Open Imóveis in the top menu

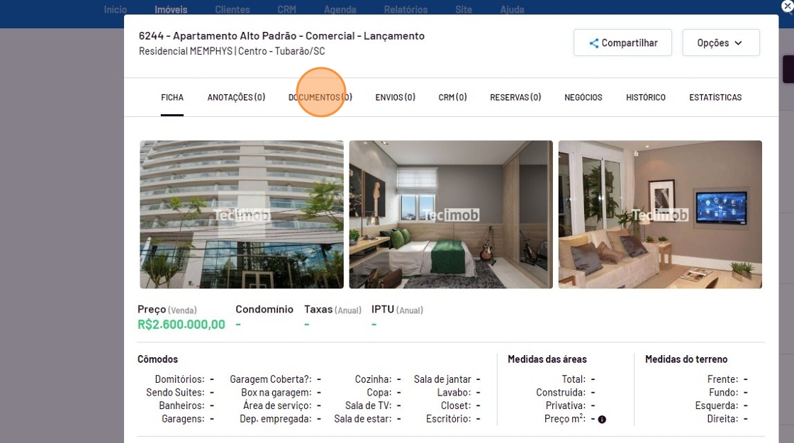click(x=171, y=10)
